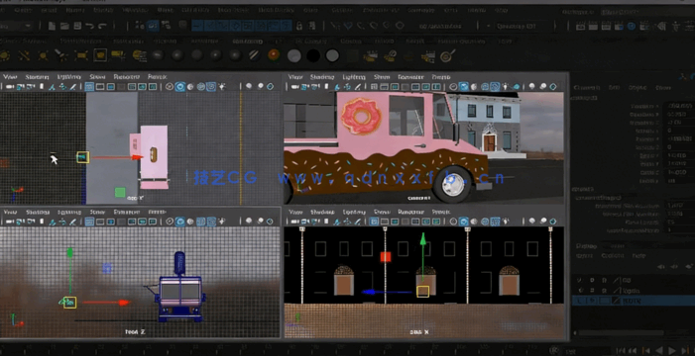Toggle R reference box of the second layer
The image size is (695, 356).
click(x=604, y=291)
